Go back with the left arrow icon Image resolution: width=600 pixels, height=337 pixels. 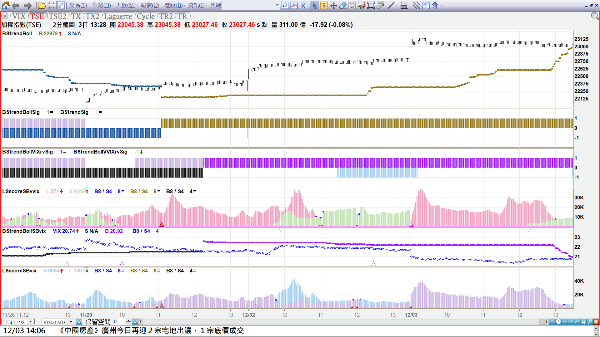click(15, 5)
